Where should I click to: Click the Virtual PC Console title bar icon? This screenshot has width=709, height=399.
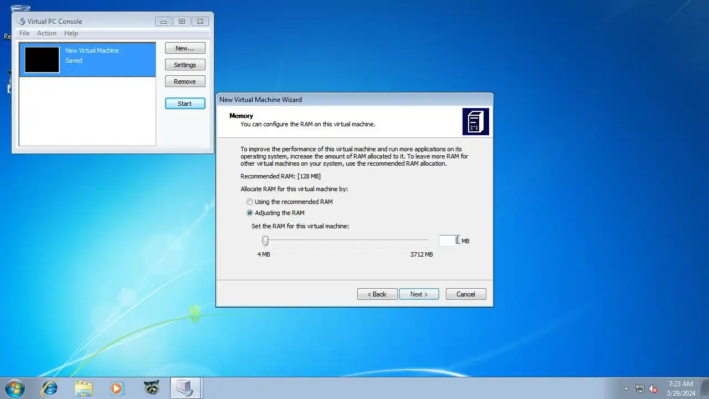[x=21, y=22]
